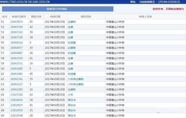The width and height of the screenshot is (186, 118).
Task: Open application number 23810641
Action: (17, 100)
